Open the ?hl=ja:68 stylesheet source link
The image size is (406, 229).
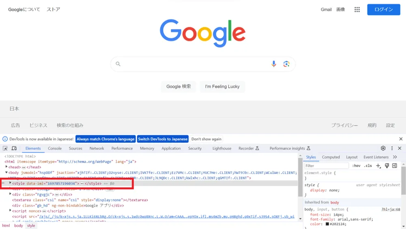tap(391, 209)
